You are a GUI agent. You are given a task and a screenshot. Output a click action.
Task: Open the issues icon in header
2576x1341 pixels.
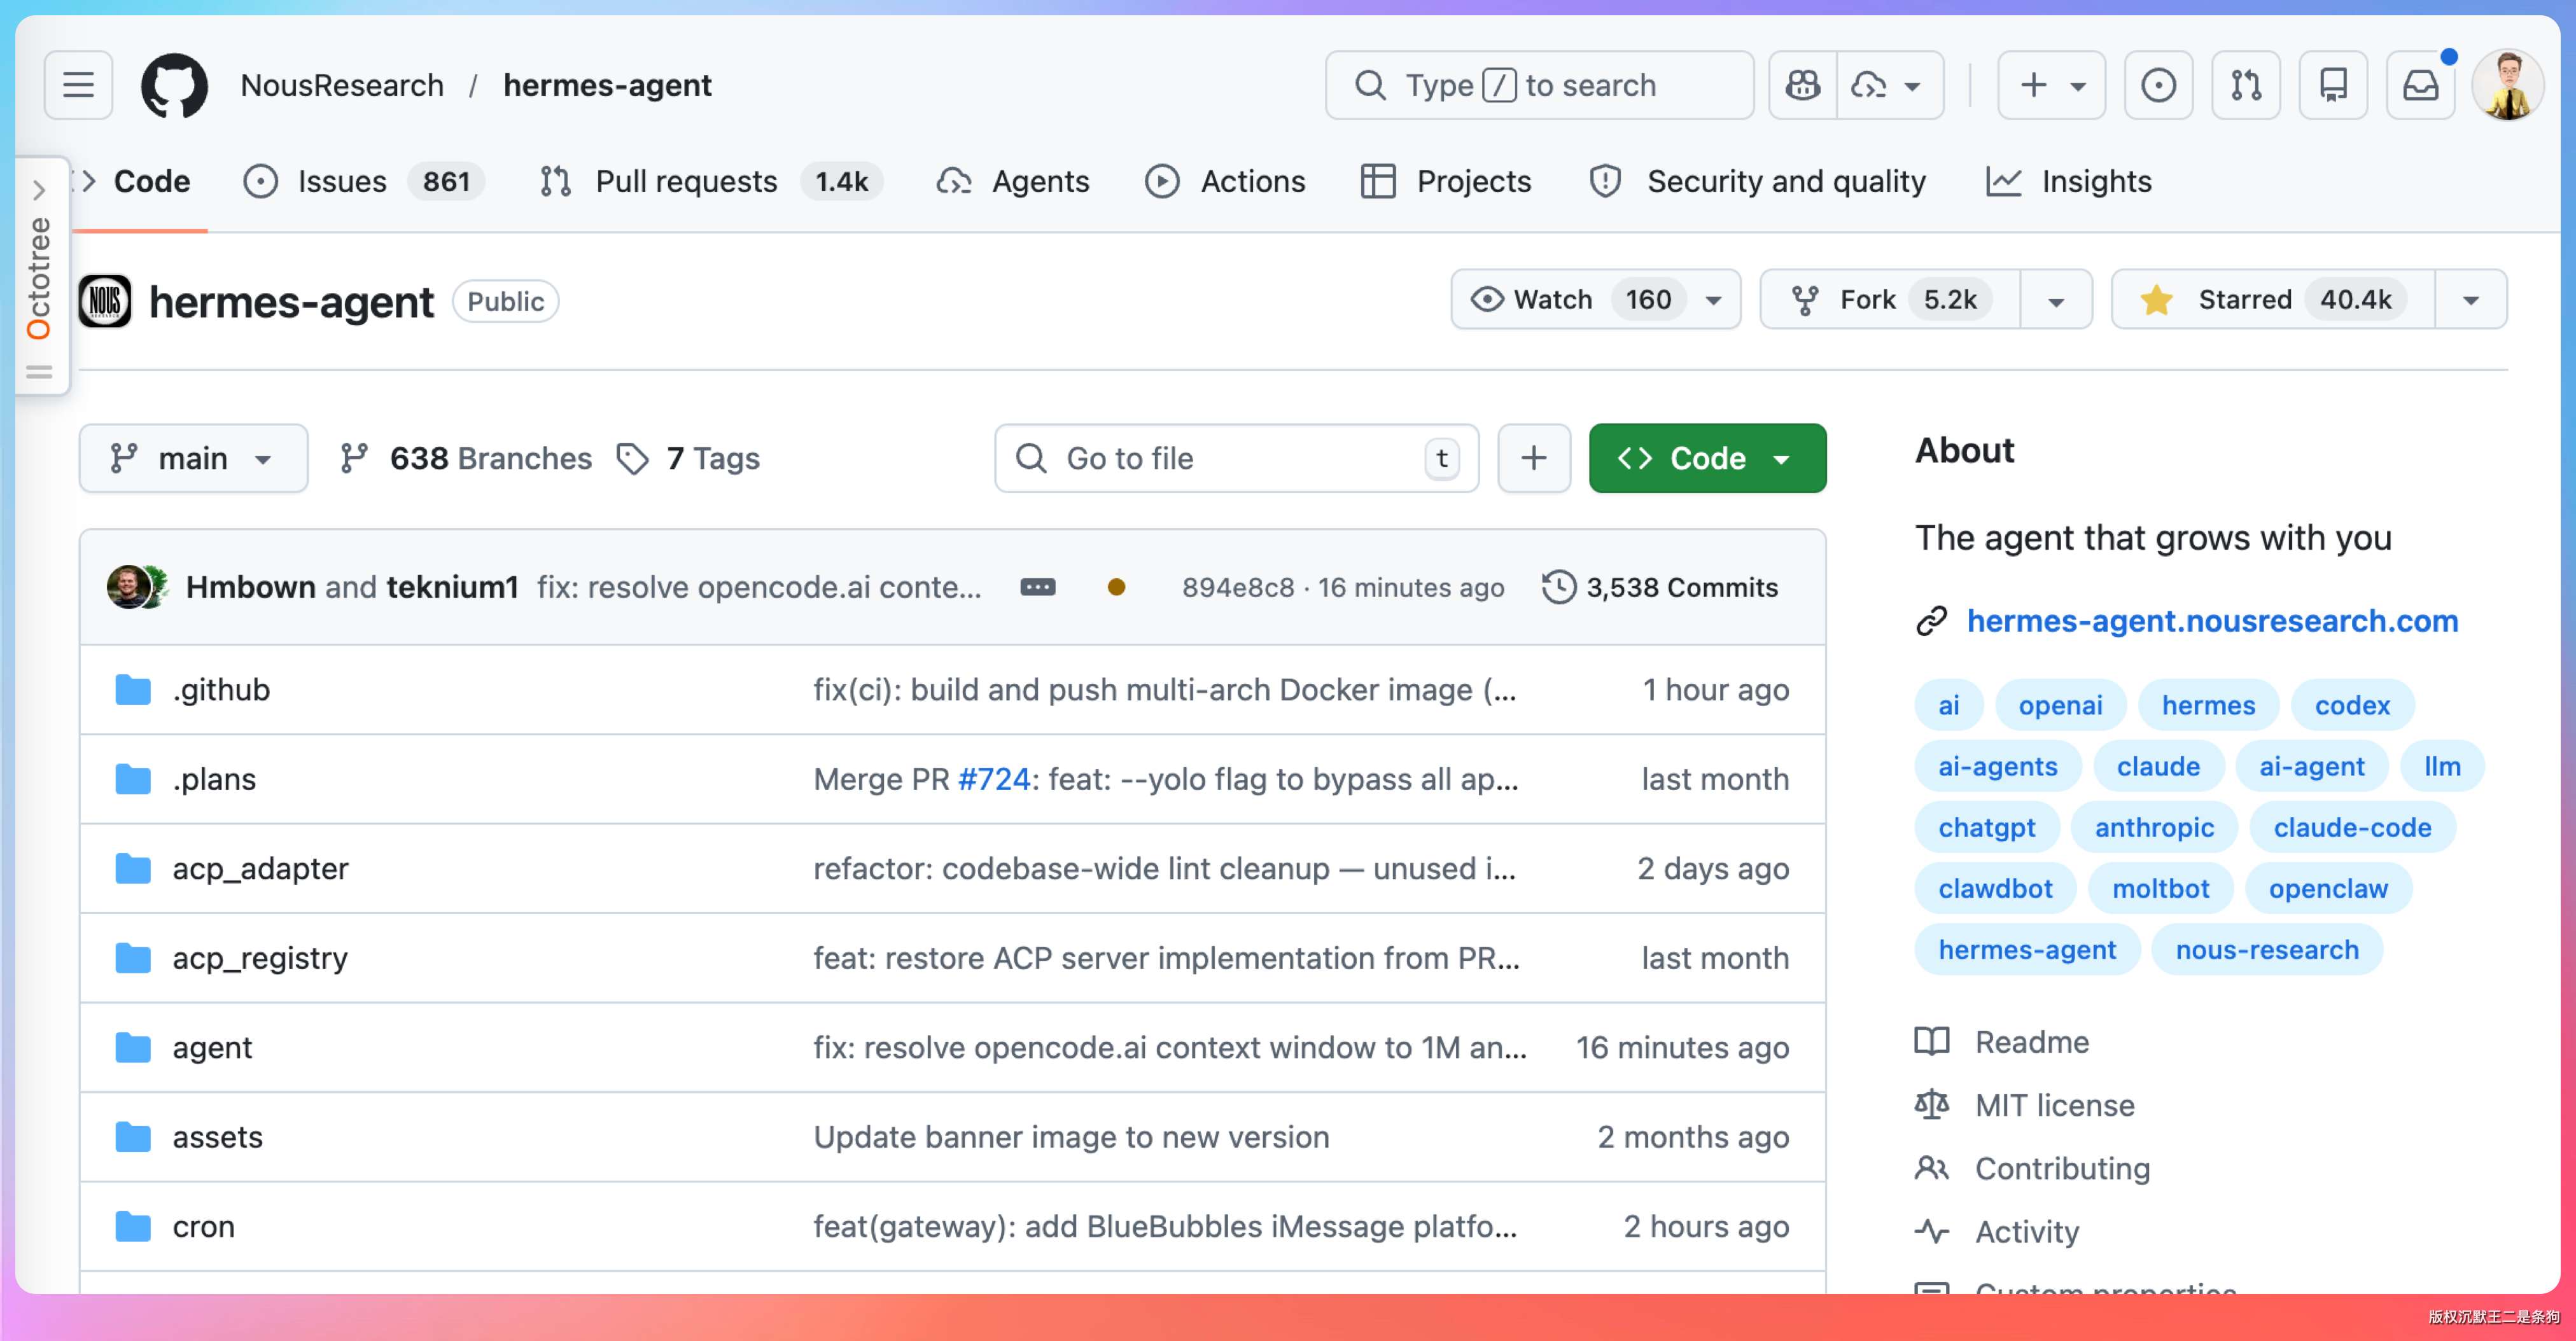pyautogui.click(x=2158, y=85)
